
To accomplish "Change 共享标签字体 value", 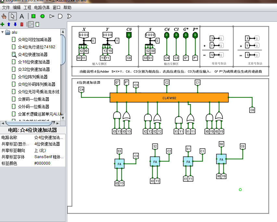I will coord(49,157).
